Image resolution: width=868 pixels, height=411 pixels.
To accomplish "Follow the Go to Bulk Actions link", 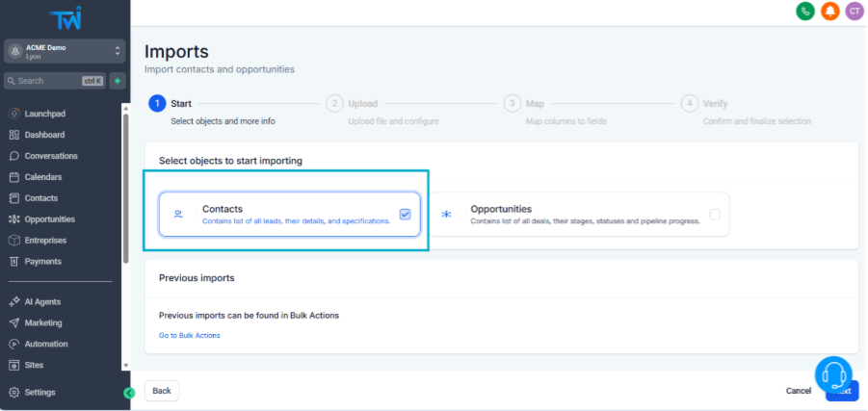I will click(x=190, y=335).
